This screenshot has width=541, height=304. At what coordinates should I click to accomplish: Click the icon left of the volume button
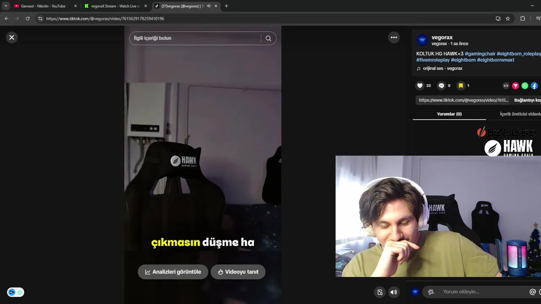click(x=380, y=292)
